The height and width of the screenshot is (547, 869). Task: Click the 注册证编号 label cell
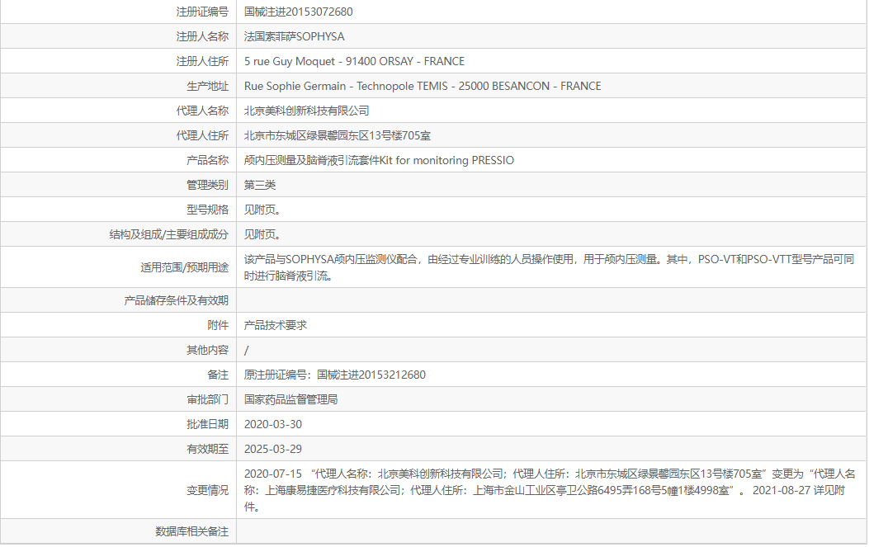coord(202,12)
